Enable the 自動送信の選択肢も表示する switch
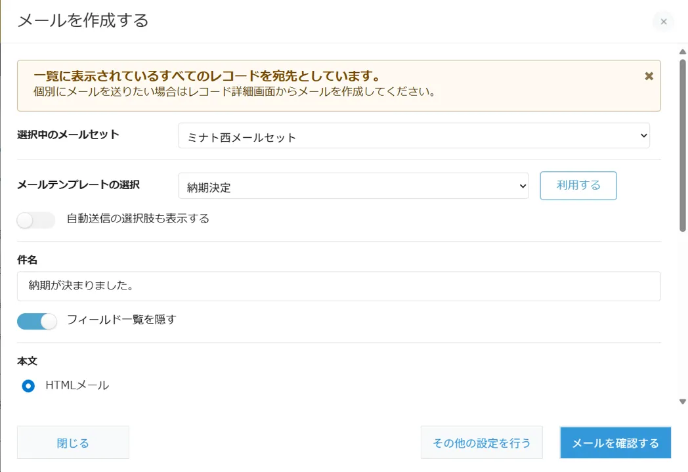 [36, 221]
